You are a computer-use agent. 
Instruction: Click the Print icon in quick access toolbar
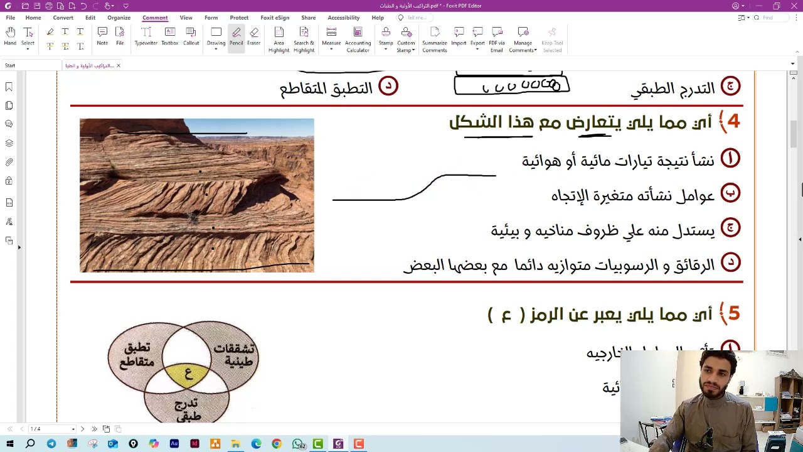pyautogui.click(x=49, y=6)
